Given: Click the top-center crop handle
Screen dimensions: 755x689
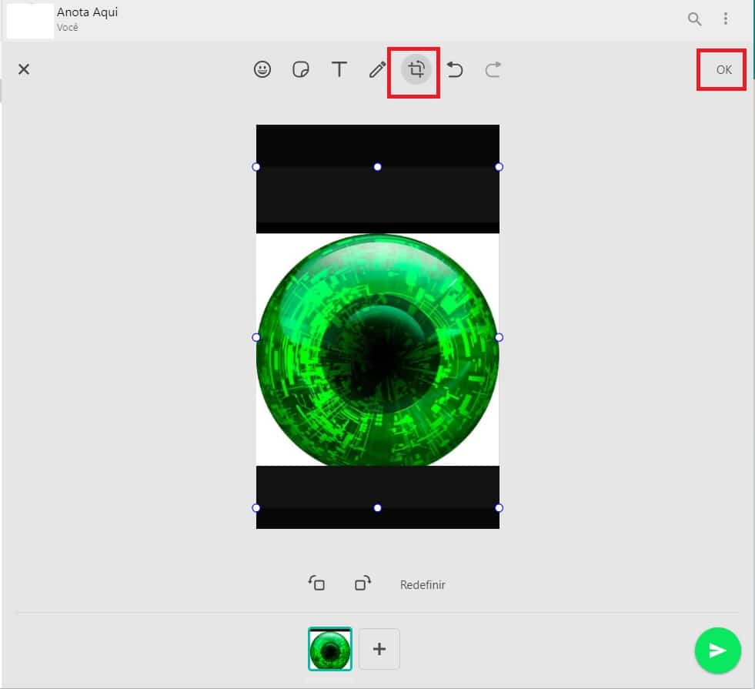Looking at the screenshot, I should (x=377, y=166).
